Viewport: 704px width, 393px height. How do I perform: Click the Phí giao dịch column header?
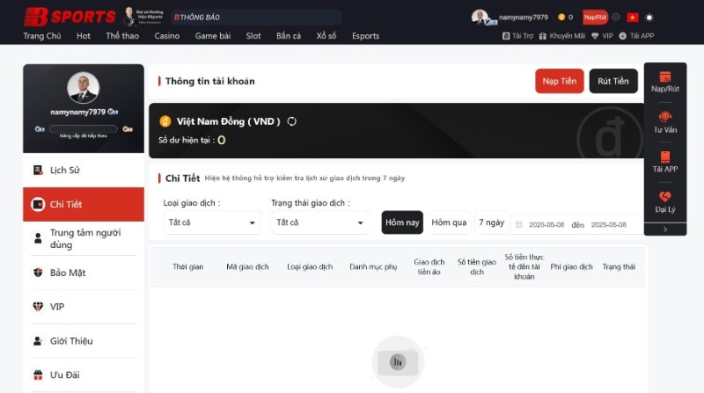pyautogui.click(x=571, y=267)
